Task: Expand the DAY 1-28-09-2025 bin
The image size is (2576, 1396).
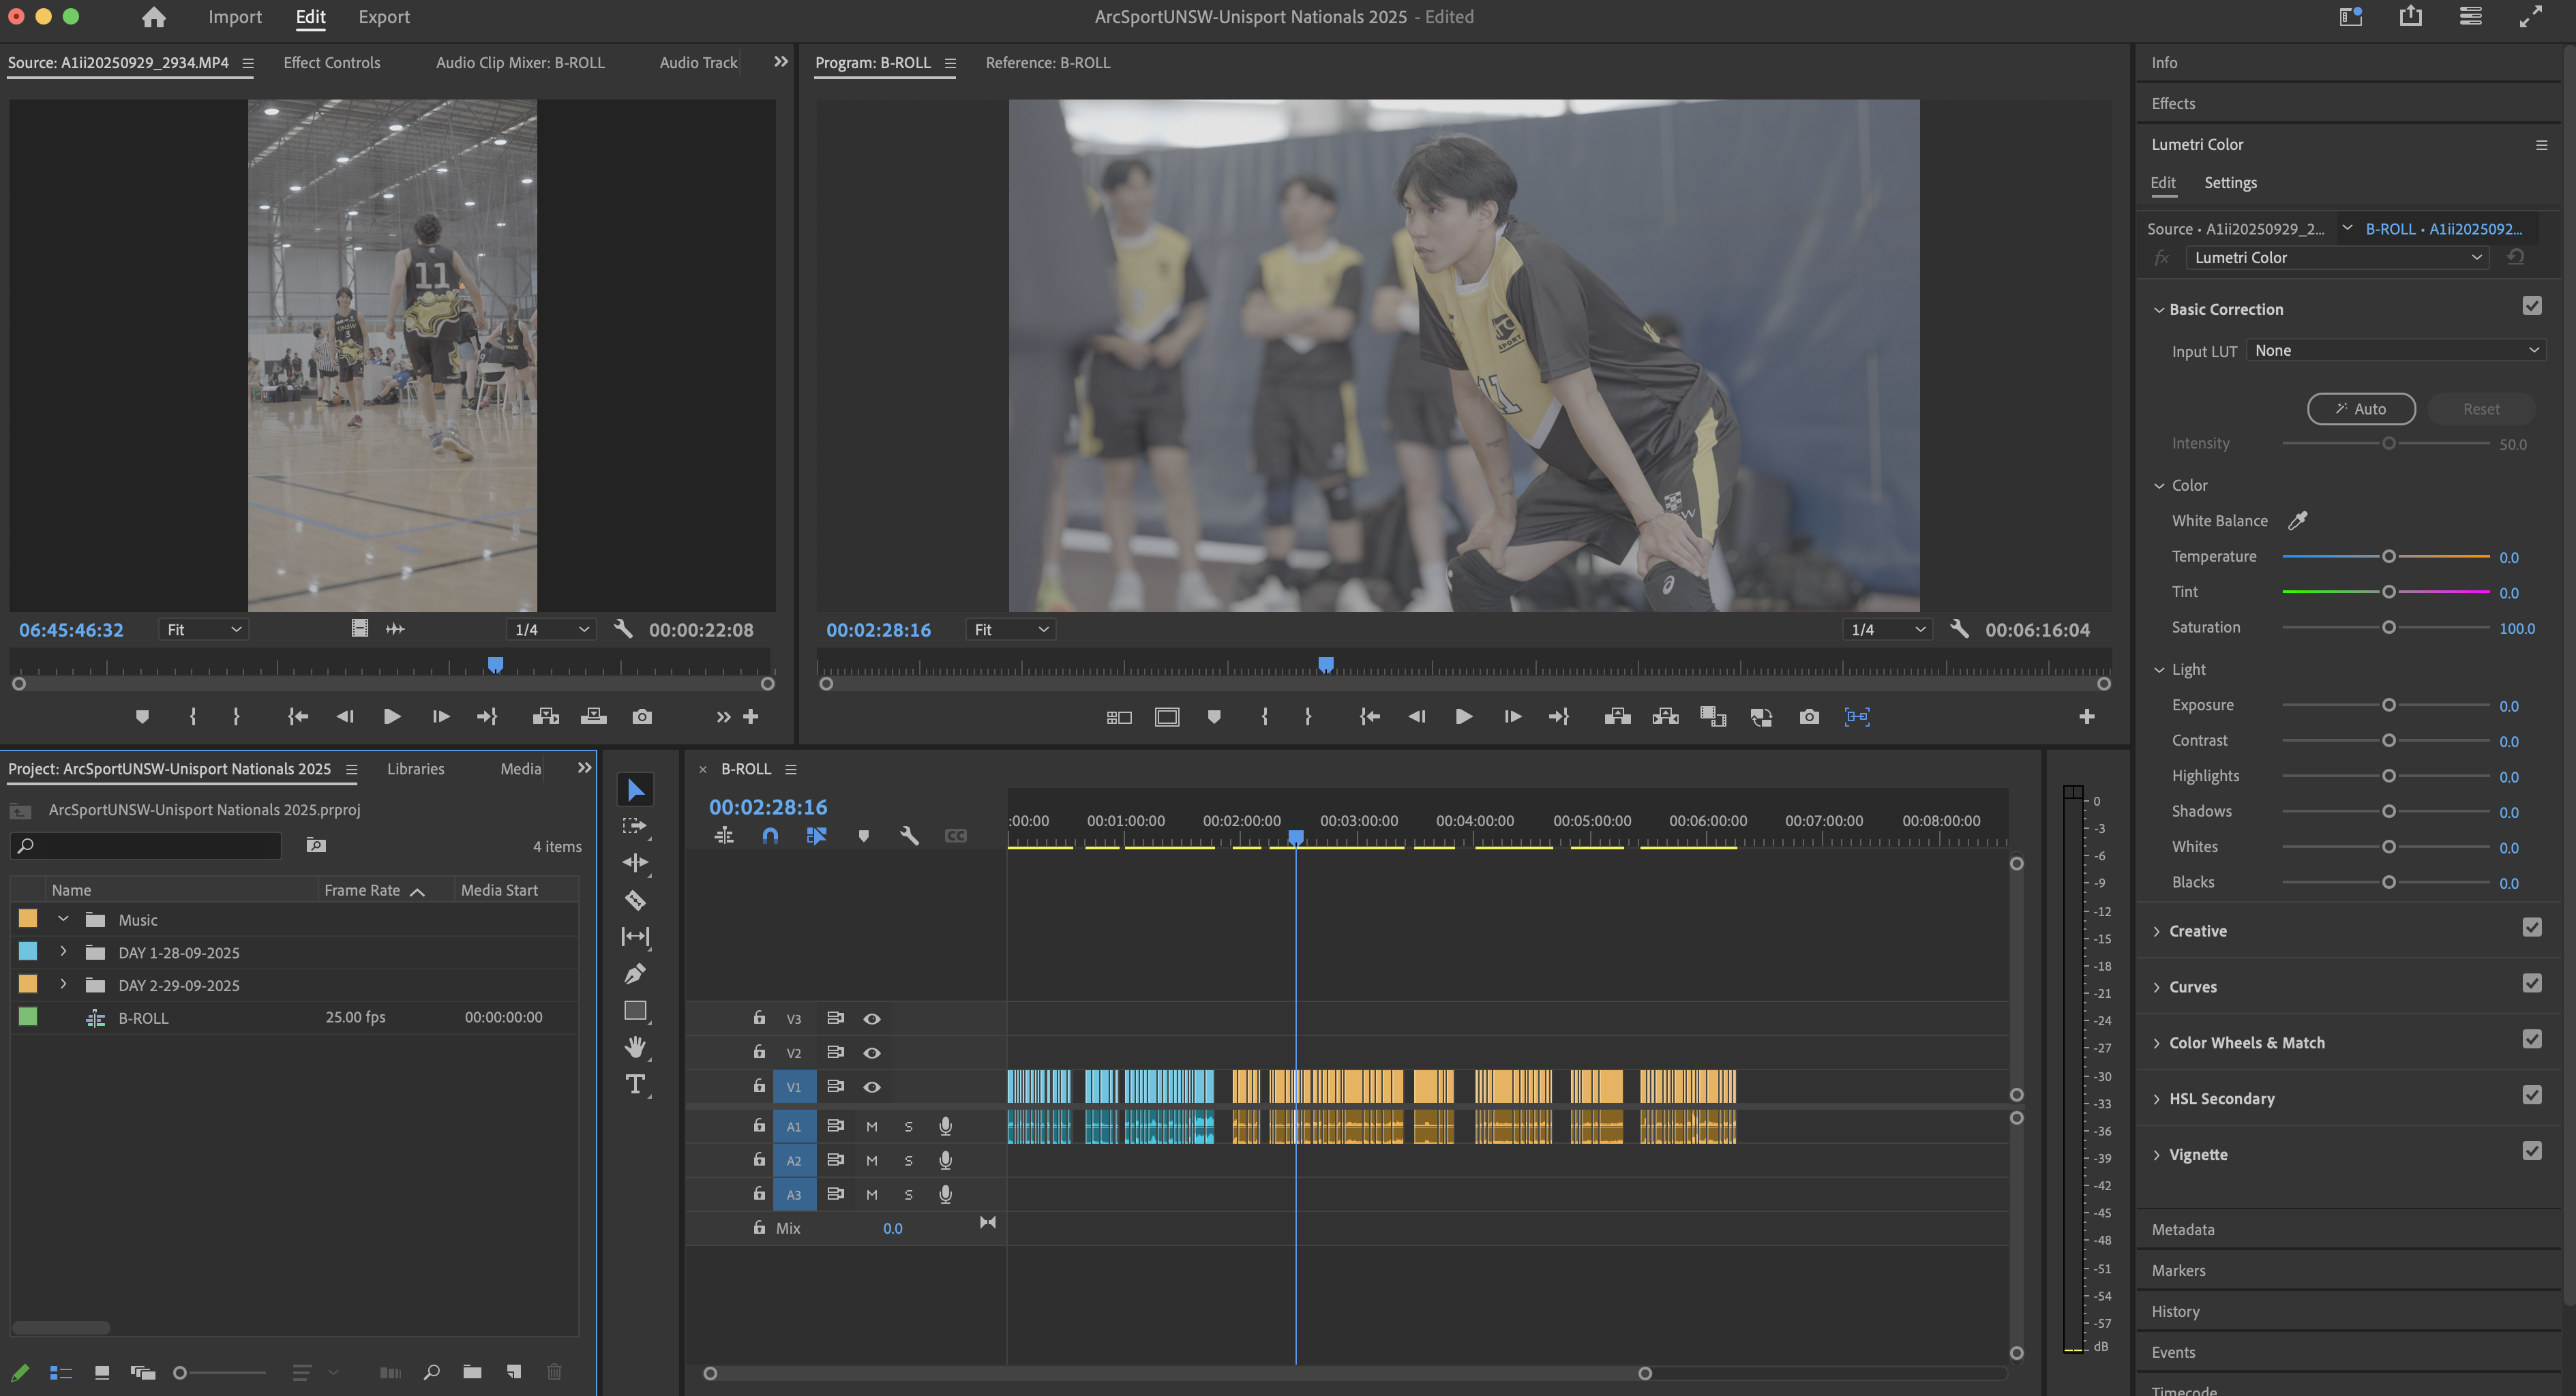Action: pyautogui.click(x=63, y=952)
